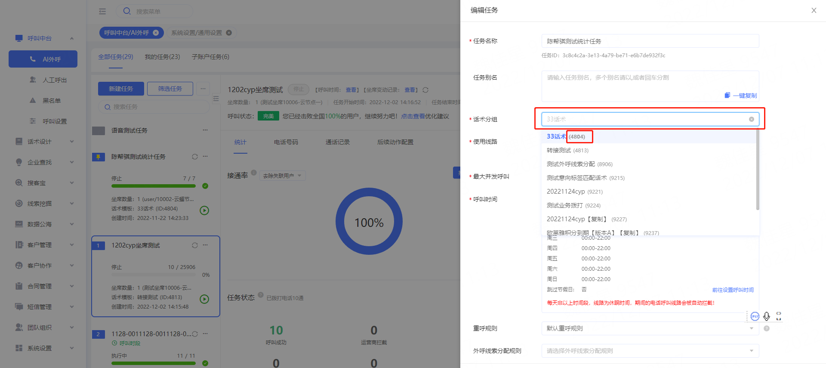Expand the 企业查找 sidebar group
Screen dimensions: 826x368
(x=72, y=162)
